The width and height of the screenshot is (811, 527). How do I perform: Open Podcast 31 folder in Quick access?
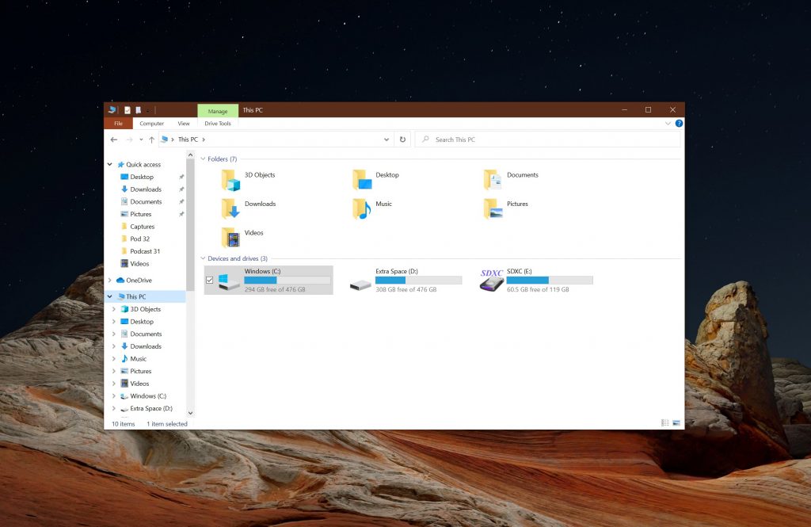click(x=145, y=251)
